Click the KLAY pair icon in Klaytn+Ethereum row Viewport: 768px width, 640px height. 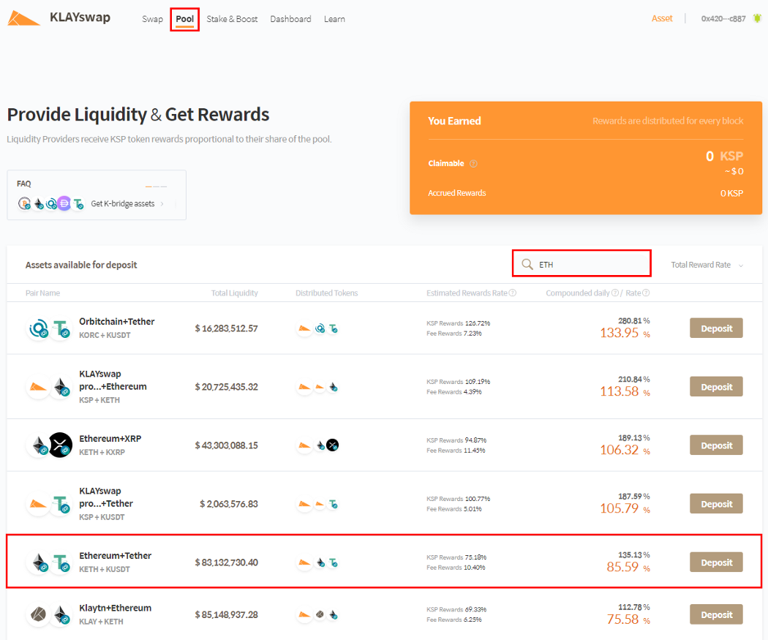pos(38,614)
